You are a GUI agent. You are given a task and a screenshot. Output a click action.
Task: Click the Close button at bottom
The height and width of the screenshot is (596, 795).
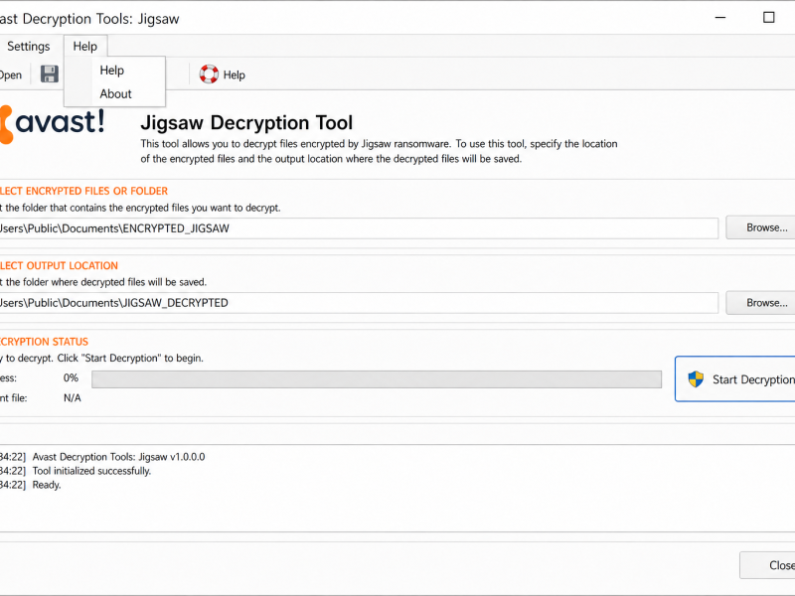(x=767, y=565)
